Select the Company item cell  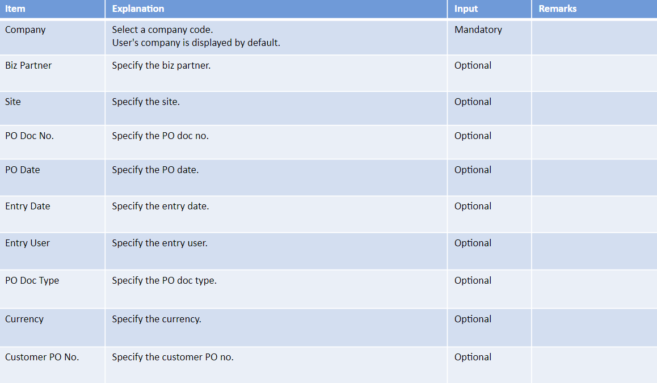(x=52, y=37)
